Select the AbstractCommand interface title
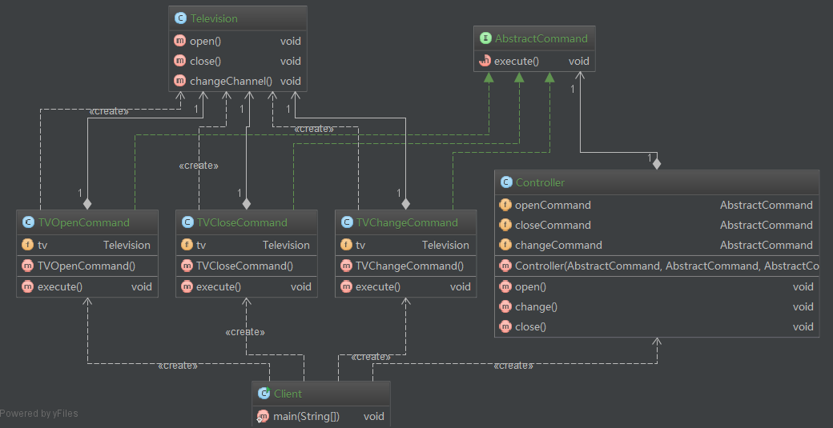 coord(541,38)
